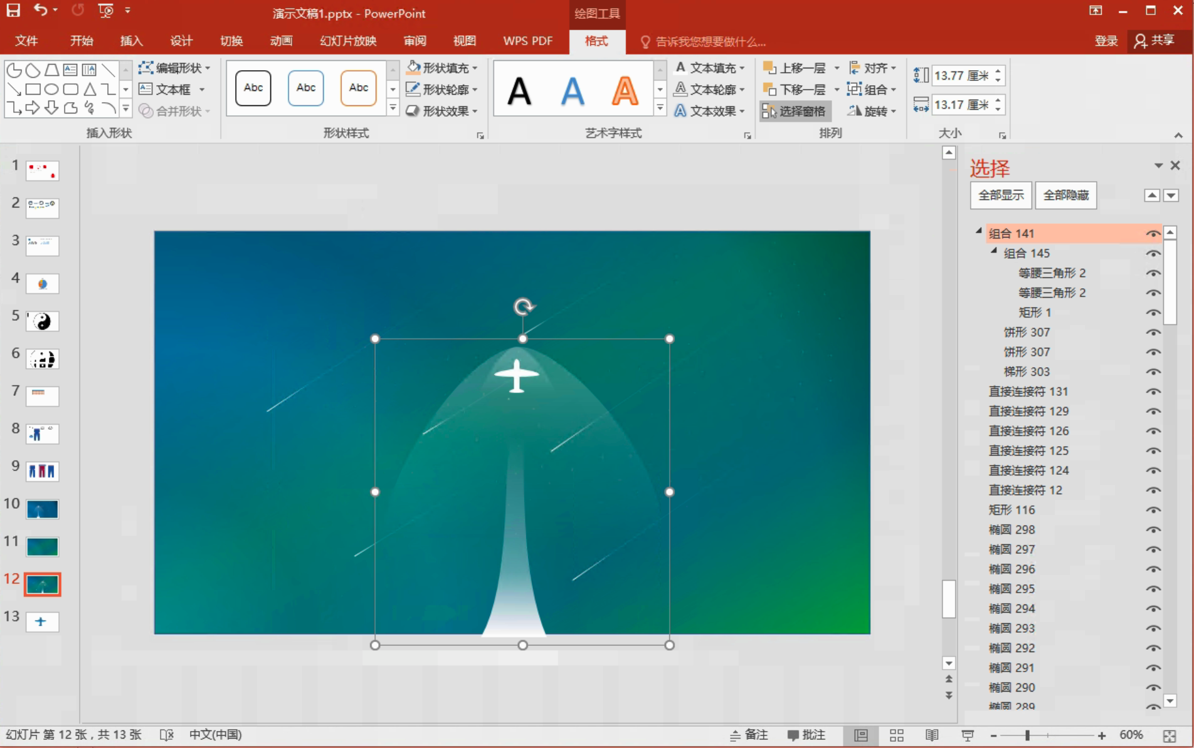This screenshot has width=1194, height=748.
Task: Click 批注 (Comments) in the status bar
Action: pyautogui.click(x=806, y=735)
